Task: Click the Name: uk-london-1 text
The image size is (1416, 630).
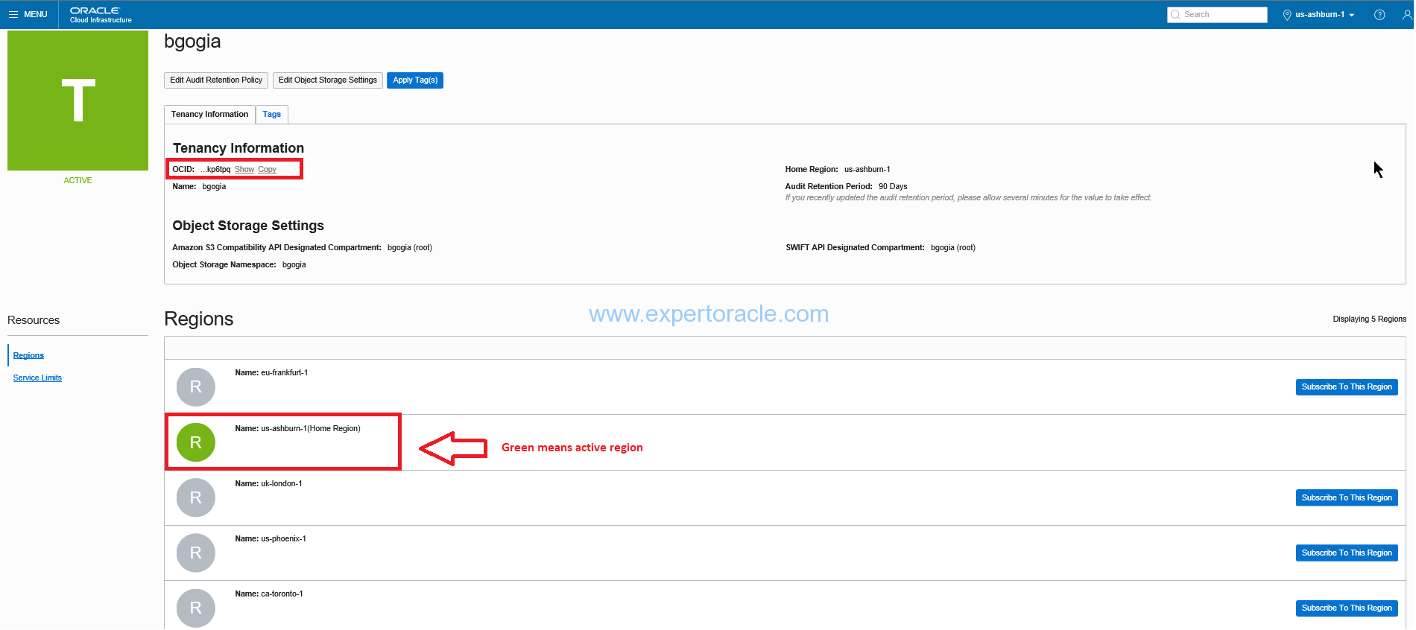Action: 268,483
